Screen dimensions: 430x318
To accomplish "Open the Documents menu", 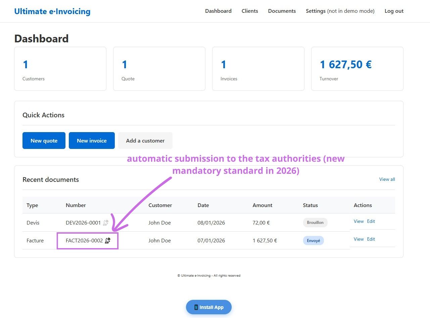I will pyautogui.click(x=282, y=11).
